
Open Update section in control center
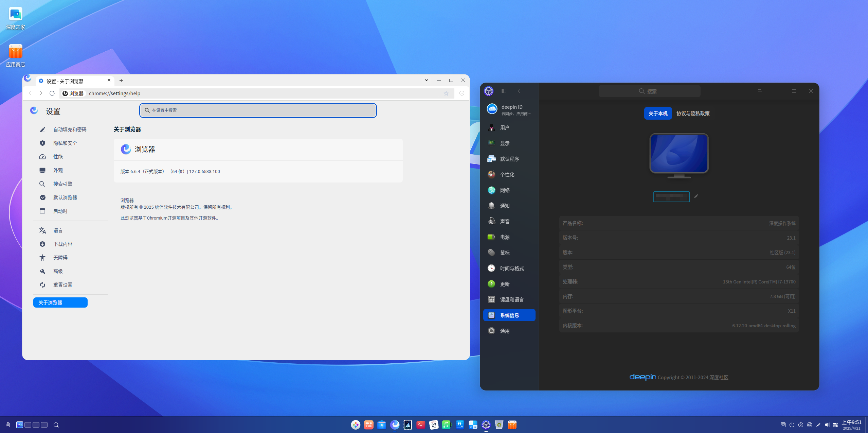click(509, 284)
